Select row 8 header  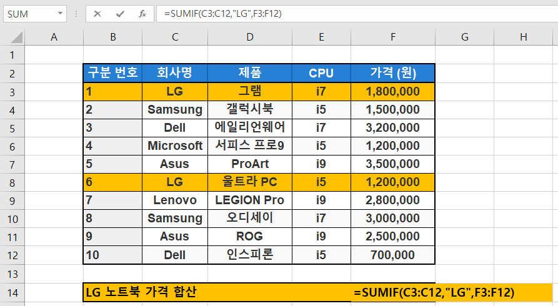[x=12, y=182]
